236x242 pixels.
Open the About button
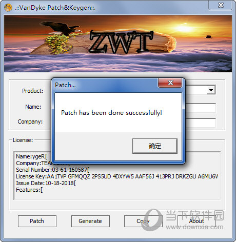pyautogui.click(x=196, y=221)
